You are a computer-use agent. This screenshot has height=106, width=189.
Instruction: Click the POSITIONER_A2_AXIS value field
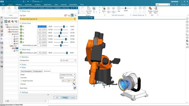[42, 45]
